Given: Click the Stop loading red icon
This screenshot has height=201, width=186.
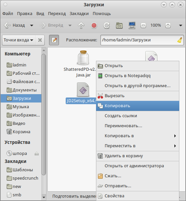Looking at the screenshot, I should [x=94, y=25].
